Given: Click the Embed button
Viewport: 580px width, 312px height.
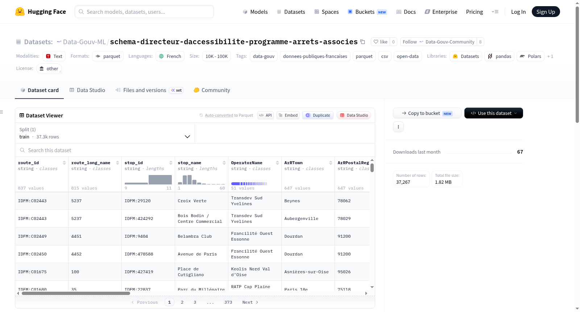Looking at the screenshot, I should (288, 115).
